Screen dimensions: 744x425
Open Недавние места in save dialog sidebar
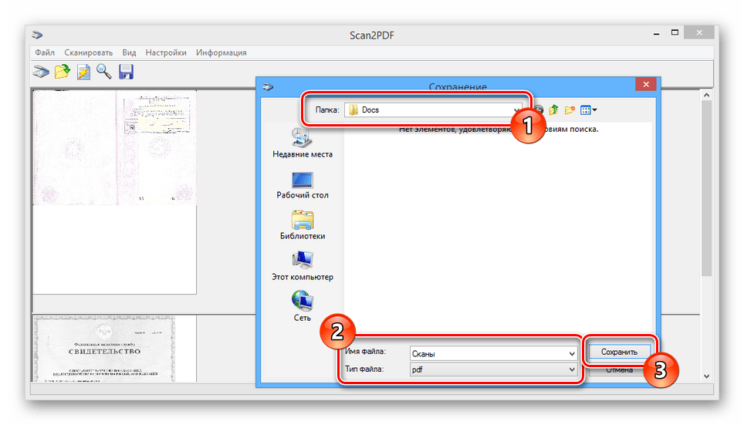click(x=303, y=143)
